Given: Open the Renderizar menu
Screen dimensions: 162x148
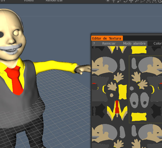Looking at the screenshot, I should click(x=54, y=1).
